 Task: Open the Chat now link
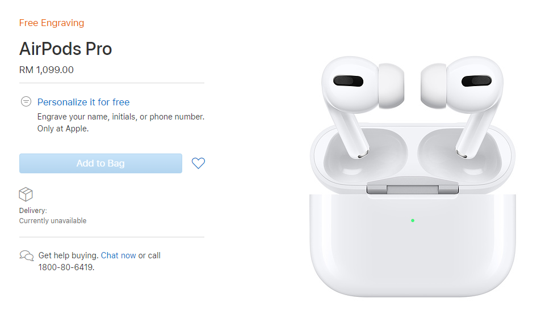[118, 255]
